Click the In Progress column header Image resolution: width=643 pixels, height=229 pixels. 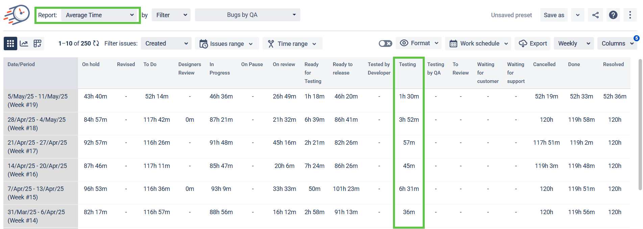click(220, 68)
